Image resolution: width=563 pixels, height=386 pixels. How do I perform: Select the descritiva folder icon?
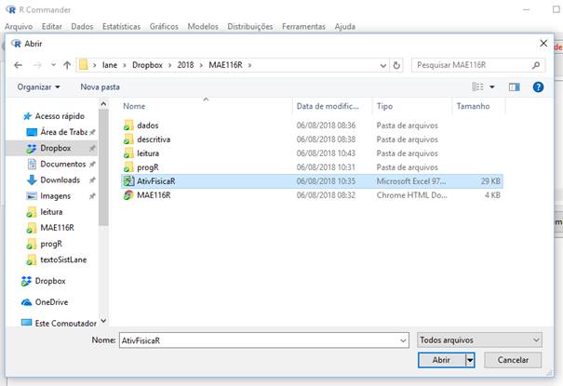pyautogui.click(x=128, y=140)
